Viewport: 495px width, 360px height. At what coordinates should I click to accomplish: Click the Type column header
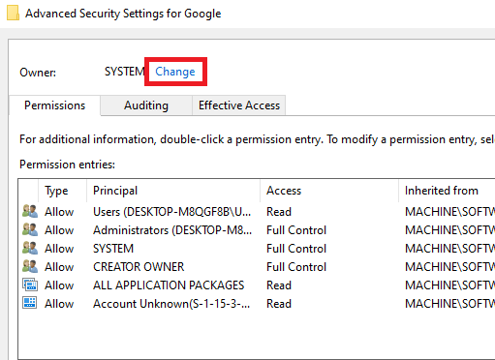tap(56, 191)
